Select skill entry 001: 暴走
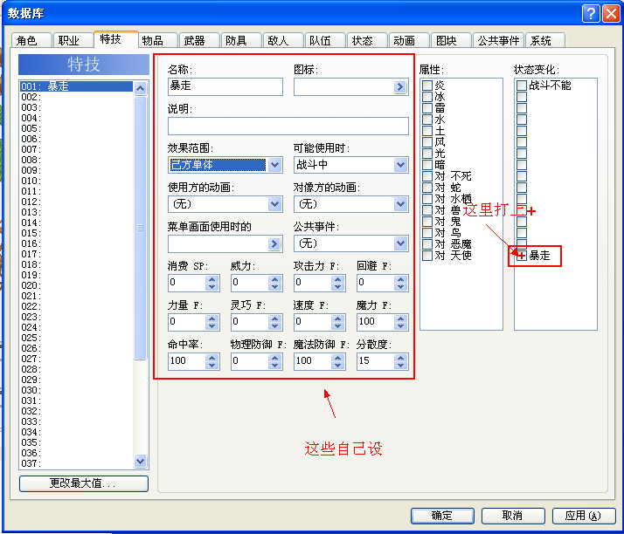Image resolution: width=624 pixels, height=534 pixels. (76, 86)
